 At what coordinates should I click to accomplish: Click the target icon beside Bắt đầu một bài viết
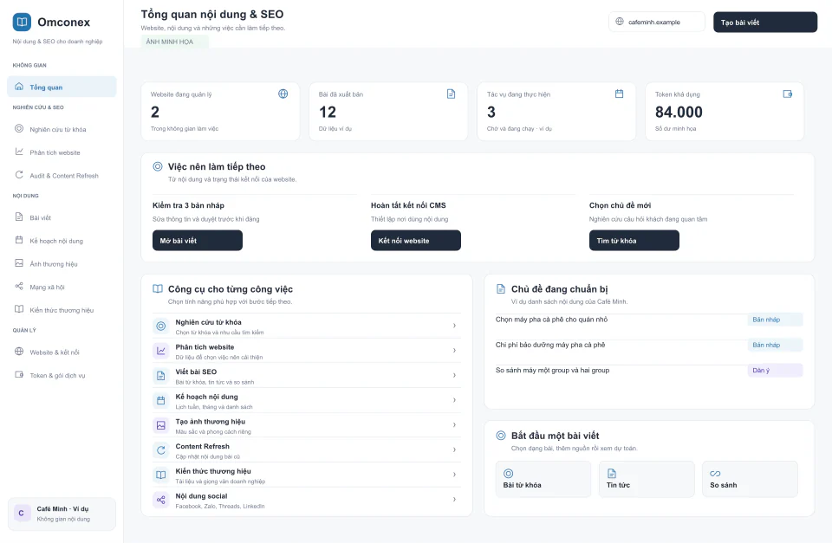pyautogui.click(x=500, y=436)
